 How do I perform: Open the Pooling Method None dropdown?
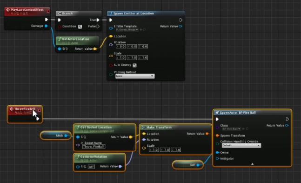tap(135, 76)
